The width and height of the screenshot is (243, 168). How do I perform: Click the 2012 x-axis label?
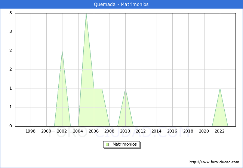click(x=141, y=131)
